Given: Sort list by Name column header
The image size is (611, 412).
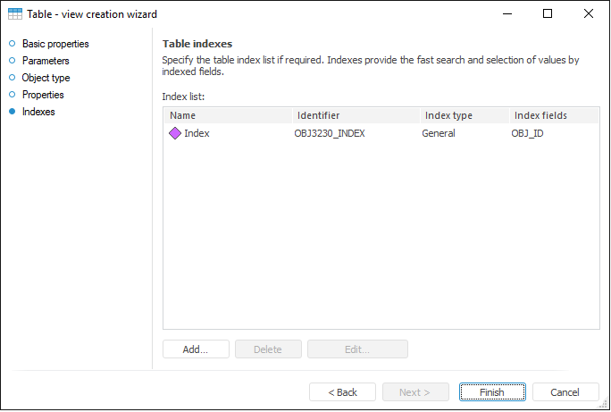Looking at the screenshot, I should (228, 115).
